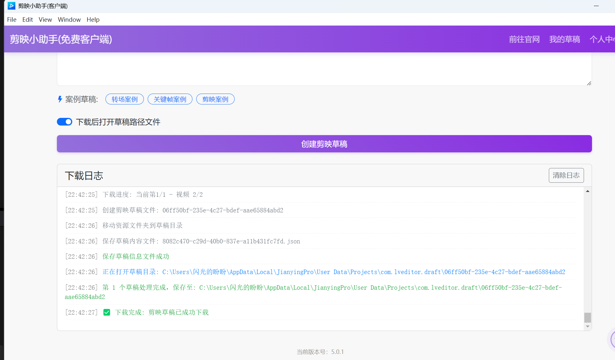Select the 关键帧案例 example chip
This screenshot has height=360, width=615.
click(x=170, y=99)
